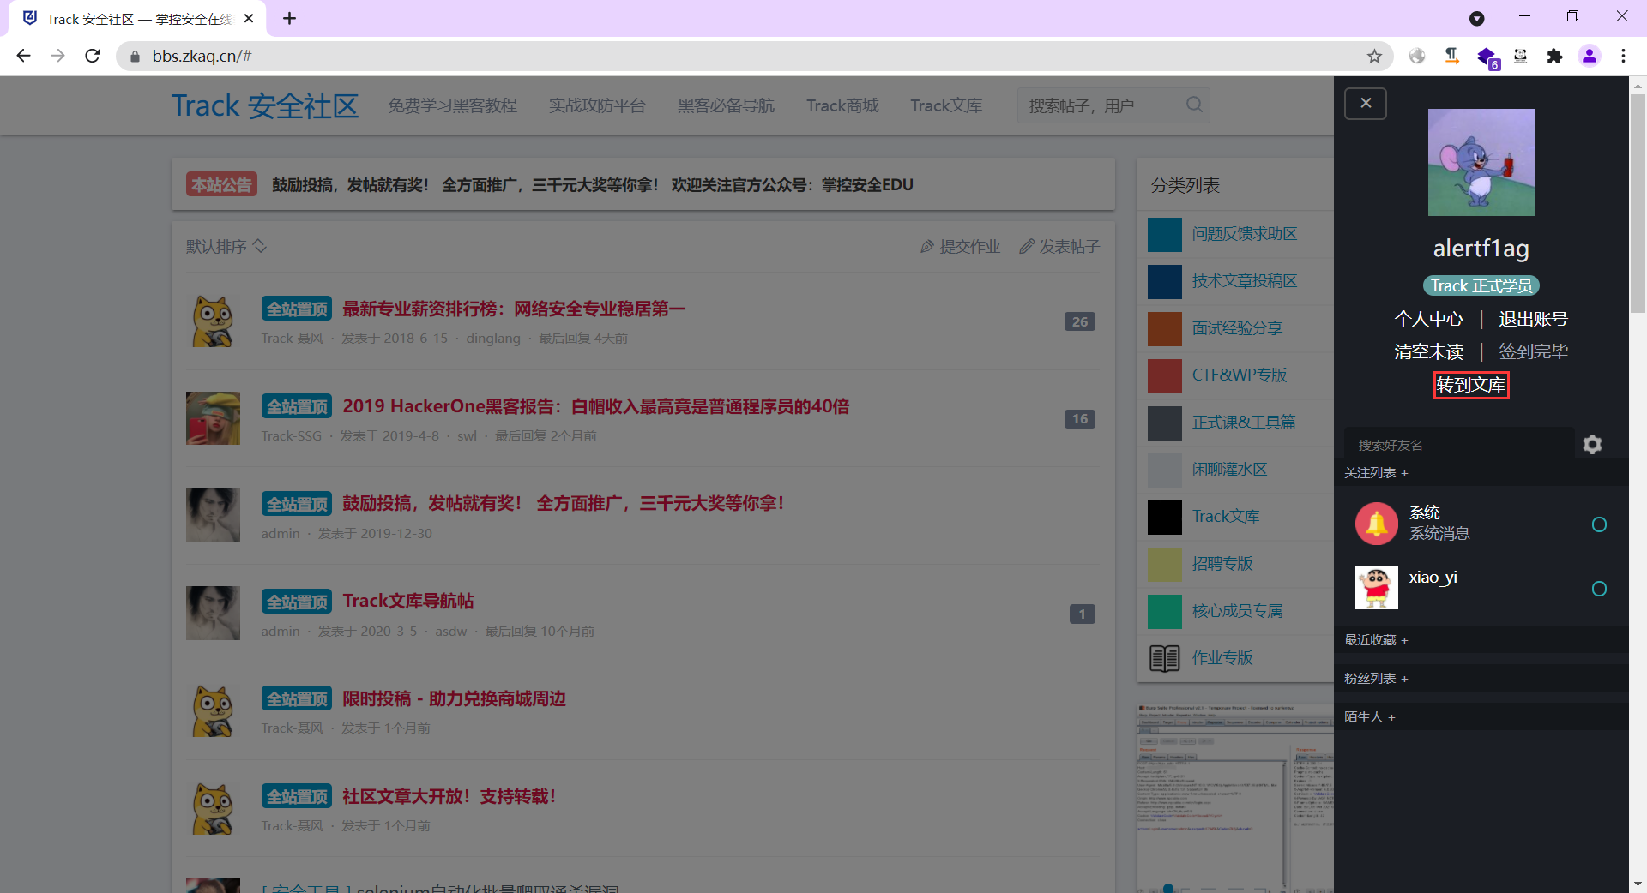Open 免费学习黑客教程 nav item
The width and height of the screenshot is (1647, 893).
click(x=452, y=105)
